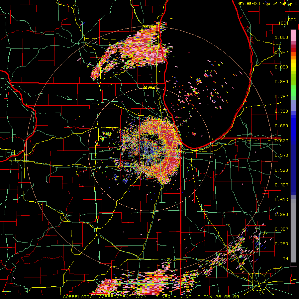
Task: Select the 0.787 scale value
Action: coord(281,96)
